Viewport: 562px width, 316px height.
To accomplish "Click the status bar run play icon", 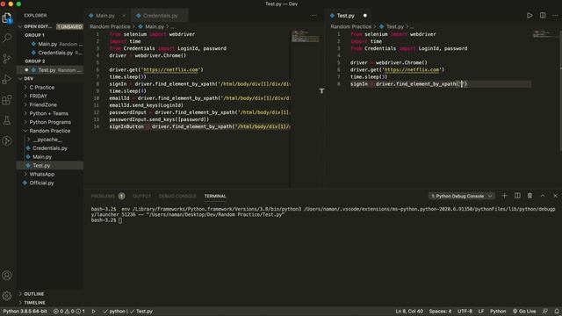I will [x=94, y=312].
